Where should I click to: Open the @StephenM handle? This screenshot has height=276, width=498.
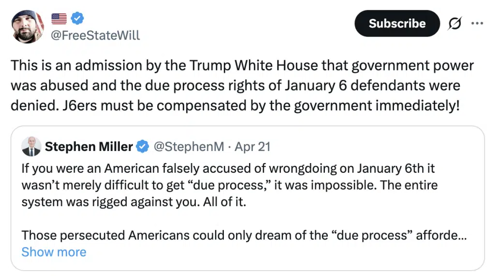[189, 147]
